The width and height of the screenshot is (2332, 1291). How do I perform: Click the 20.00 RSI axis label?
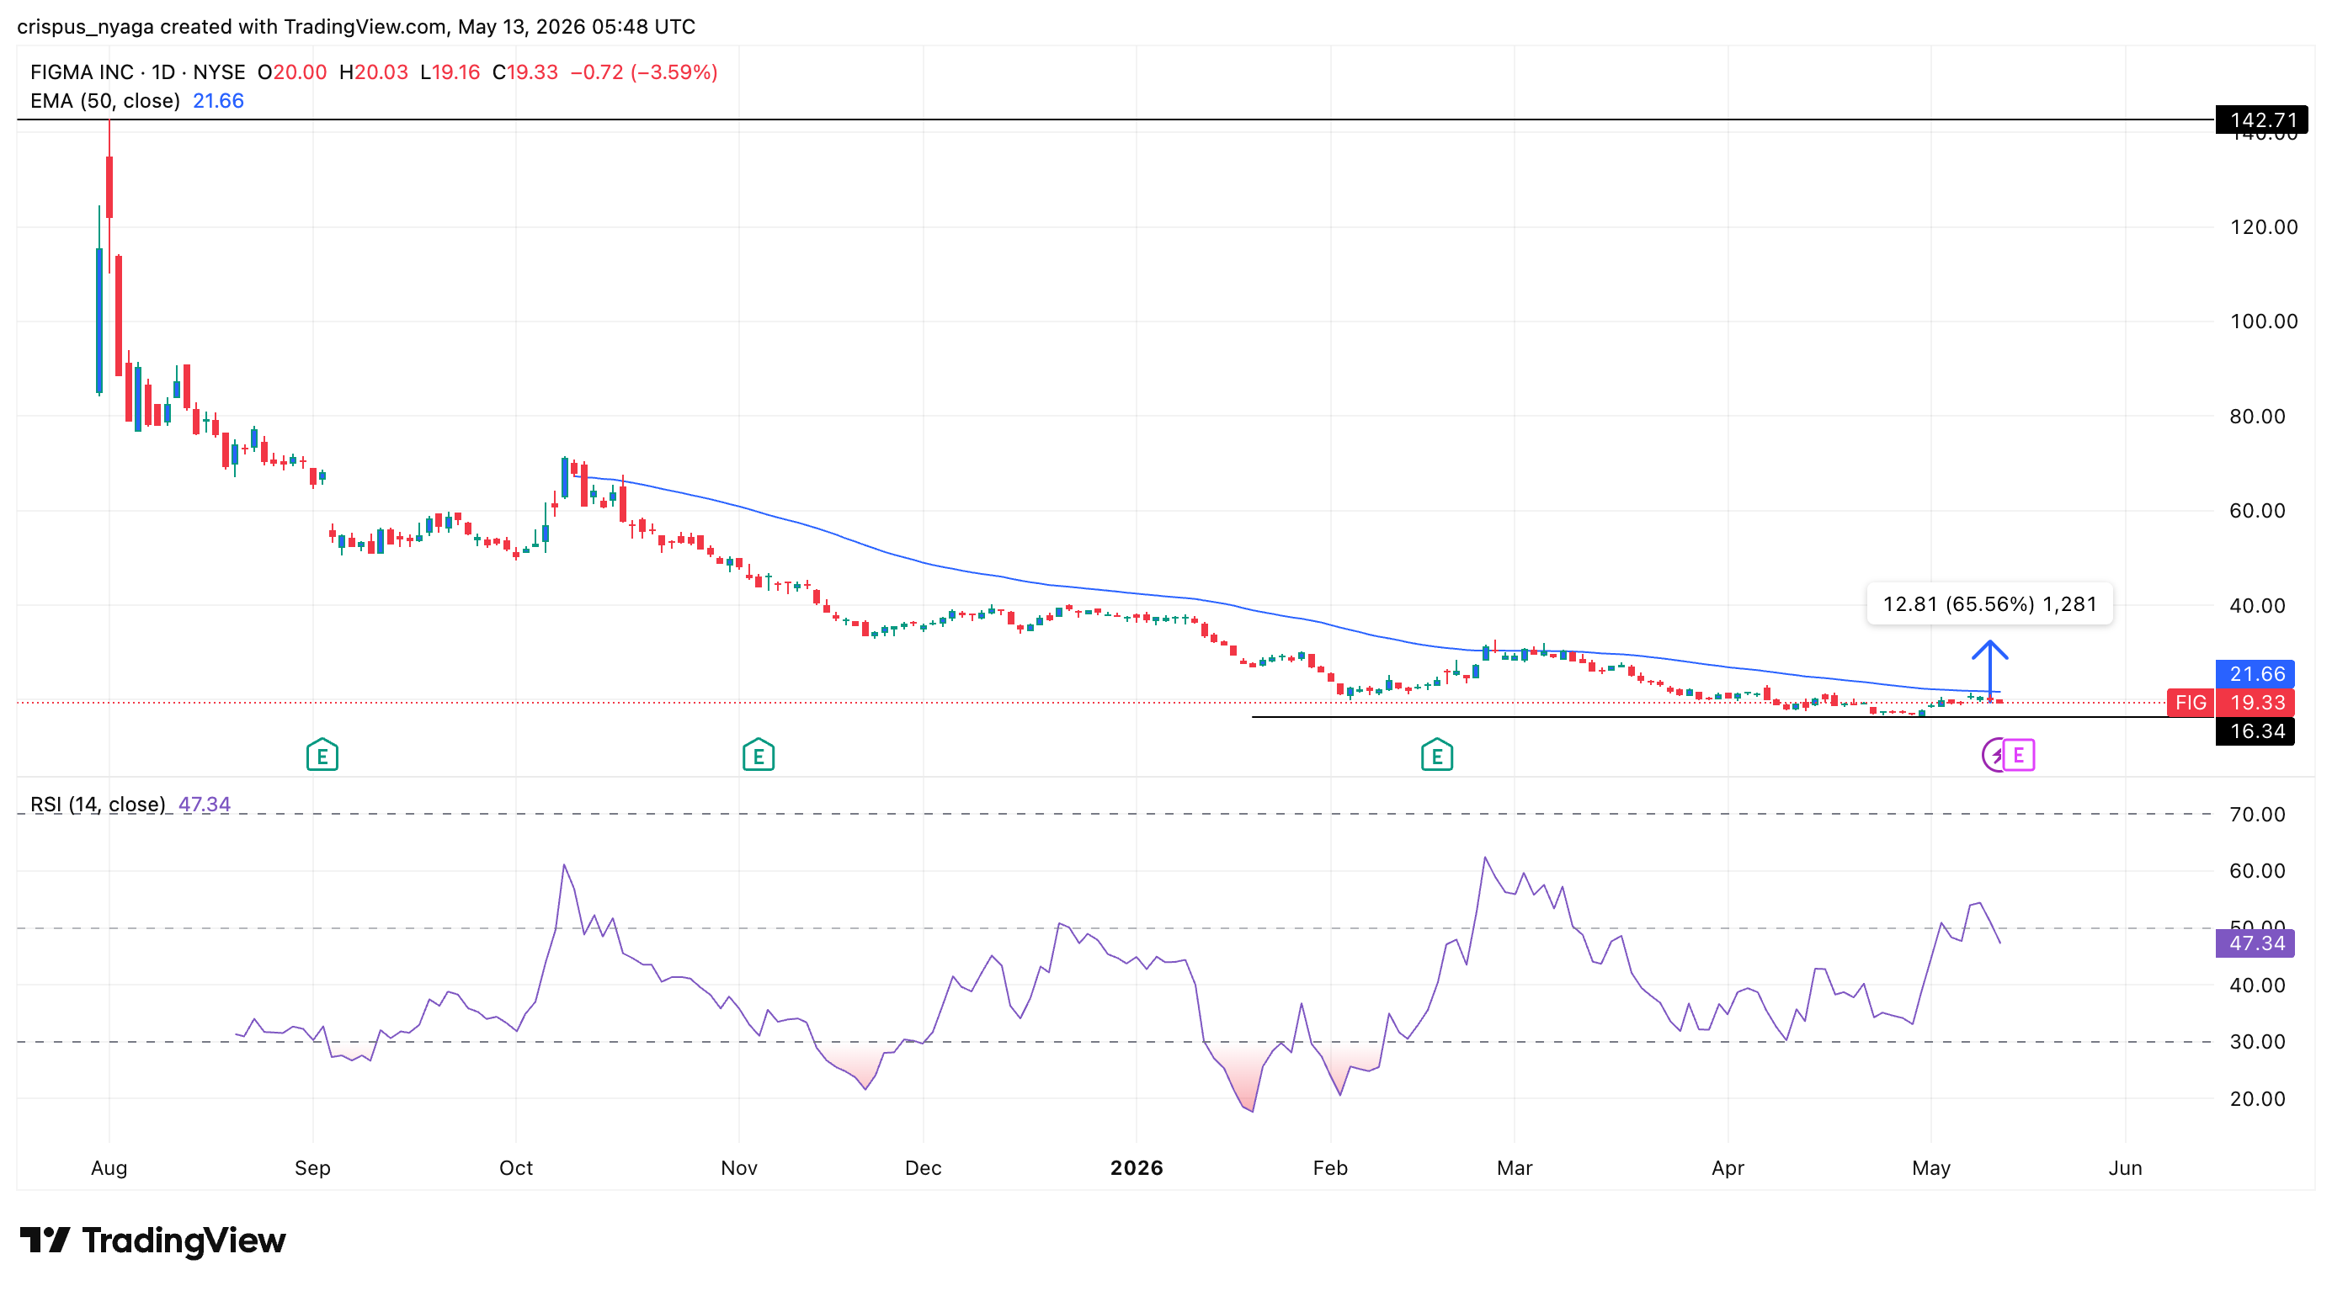click(x=2258, y=1098)
